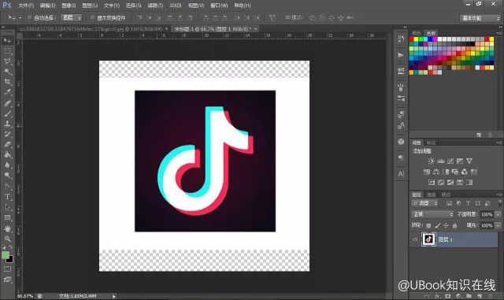Enable the 自动选择 checkbox
504x300 pixels.
pyautogui.click(x=29, y=17)
